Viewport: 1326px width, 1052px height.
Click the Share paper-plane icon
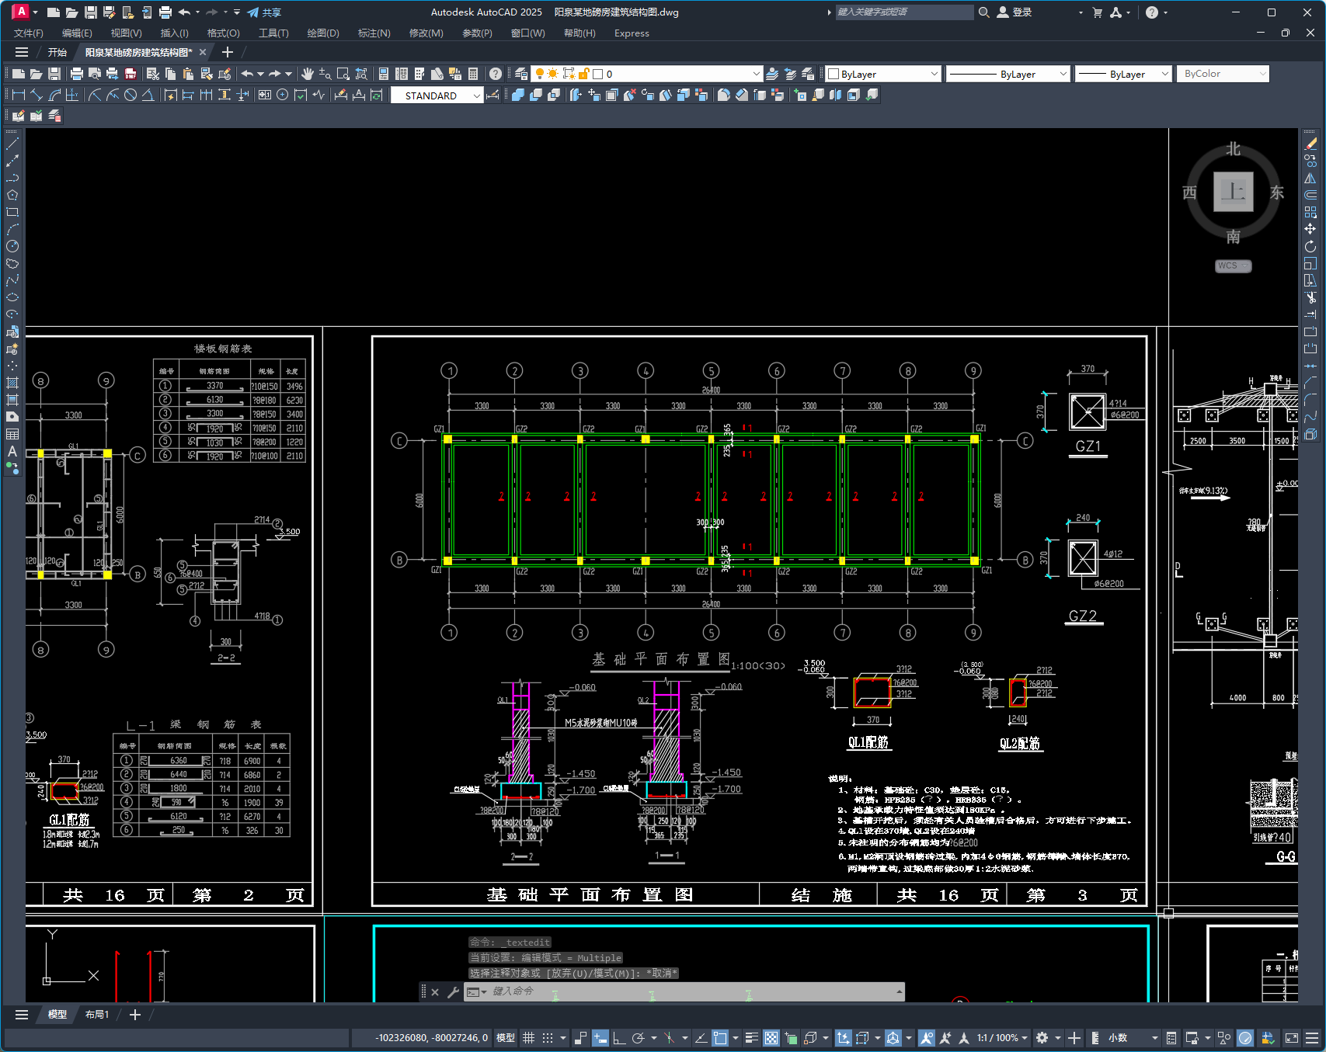(253, 12)
